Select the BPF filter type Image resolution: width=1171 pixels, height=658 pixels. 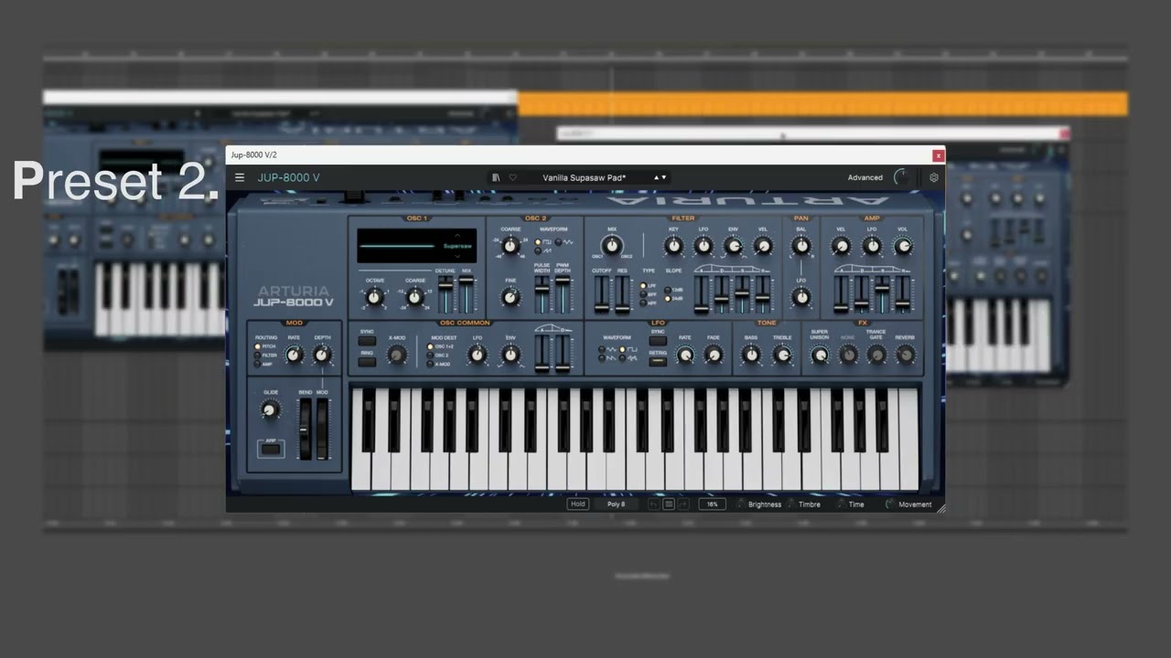(x=643, y=294)
